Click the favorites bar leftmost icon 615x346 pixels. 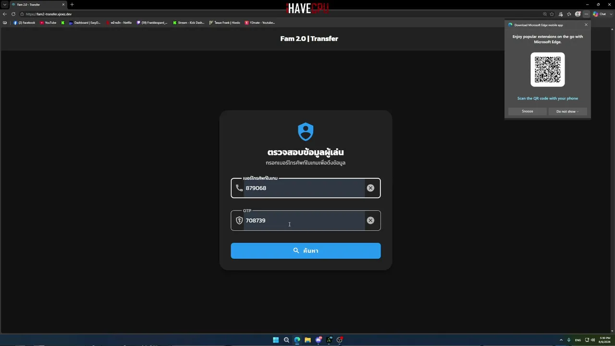pyautogui.click(x=5, y=23)
